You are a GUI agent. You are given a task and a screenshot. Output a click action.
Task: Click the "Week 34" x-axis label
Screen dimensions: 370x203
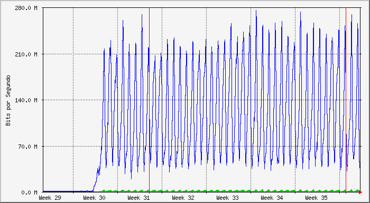click(x=272, y=198)
